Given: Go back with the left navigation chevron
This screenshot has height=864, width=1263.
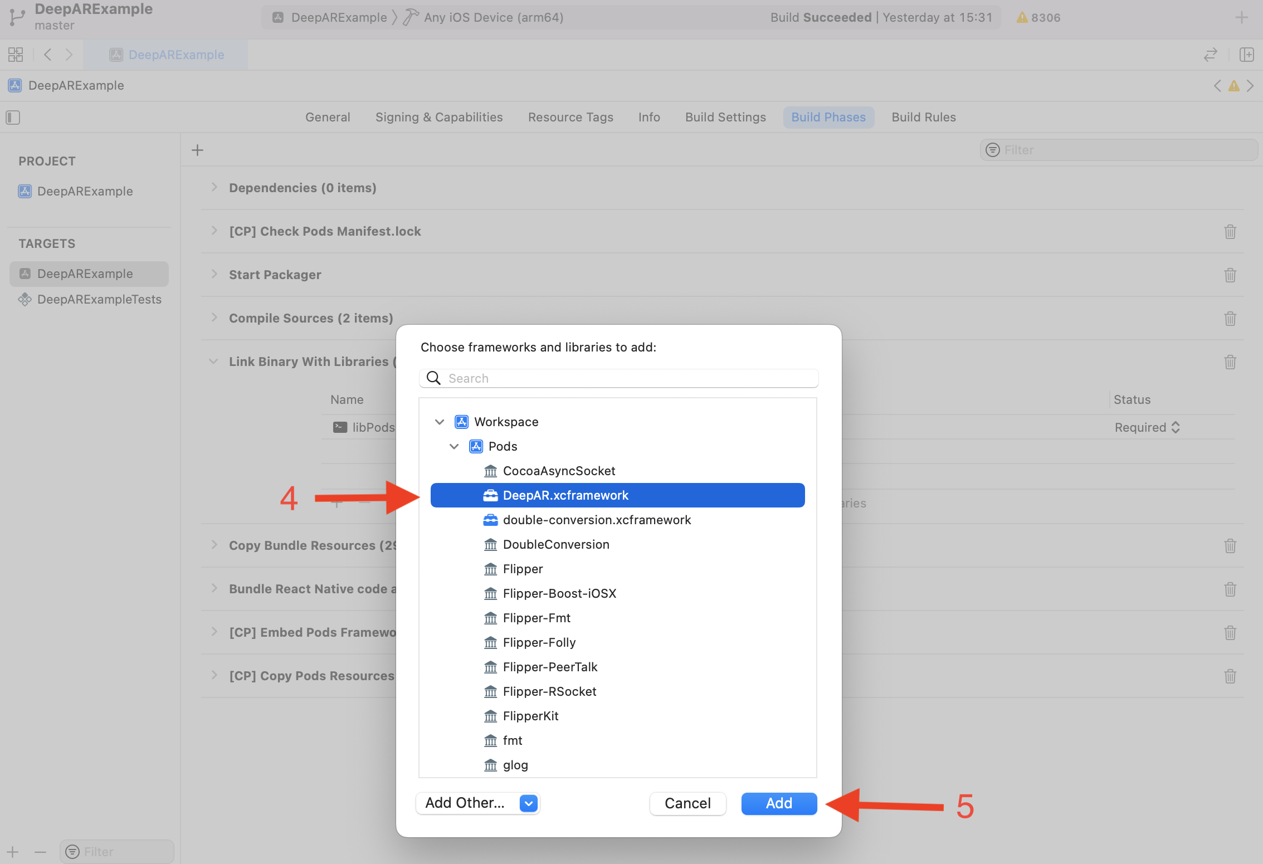Looking at the screenshot, I should (48, 55).
